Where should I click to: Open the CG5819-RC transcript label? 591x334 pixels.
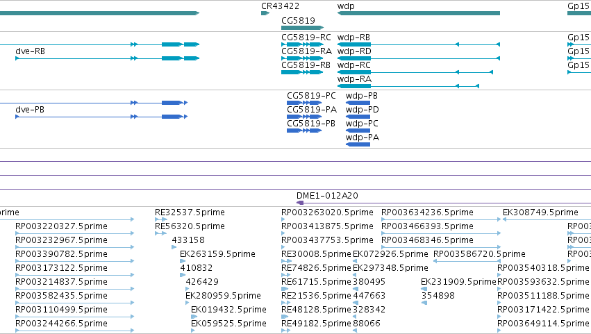tap(306, 37)
